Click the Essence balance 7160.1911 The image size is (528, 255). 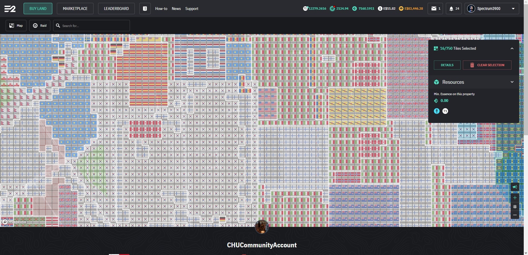[363, 9]
